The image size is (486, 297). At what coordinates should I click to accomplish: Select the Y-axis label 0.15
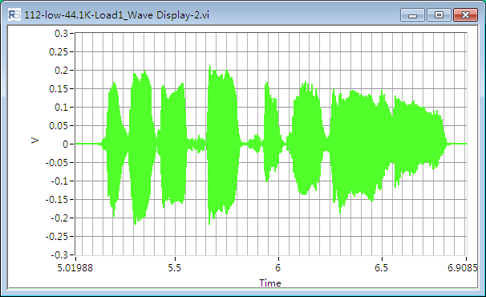[59, 89]
